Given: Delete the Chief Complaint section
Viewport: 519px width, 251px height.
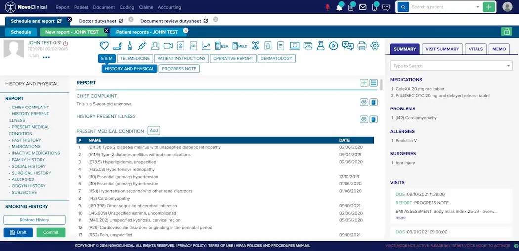Looking at the screenshot, I should coord(374,102).
